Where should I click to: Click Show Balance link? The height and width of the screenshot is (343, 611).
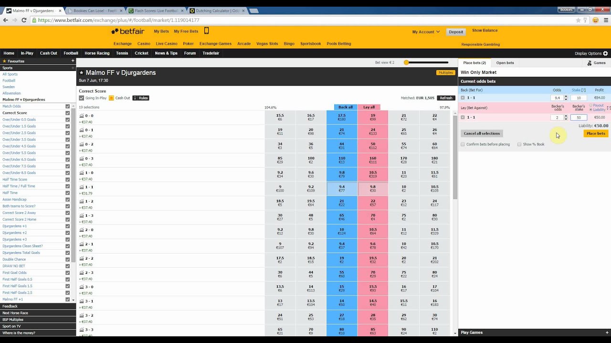[485, 30]
